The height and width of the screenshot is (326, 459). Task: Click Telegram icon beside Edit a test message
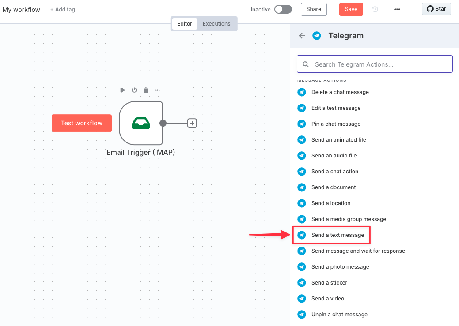pyautogui.click(x=302, y=108)
